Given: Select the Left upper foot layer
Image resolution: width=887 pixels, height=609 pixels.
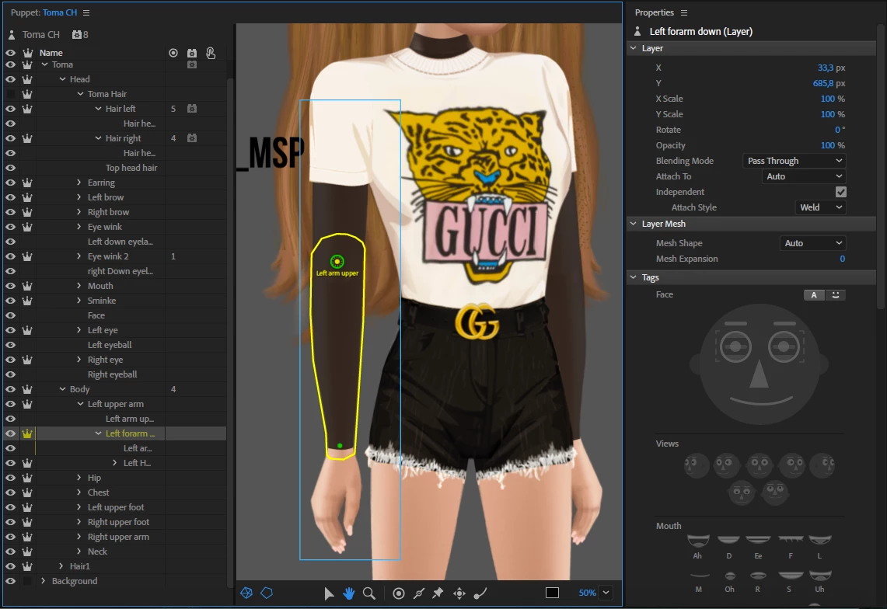Looking at the screenshot, I should (x=115, y=507).
